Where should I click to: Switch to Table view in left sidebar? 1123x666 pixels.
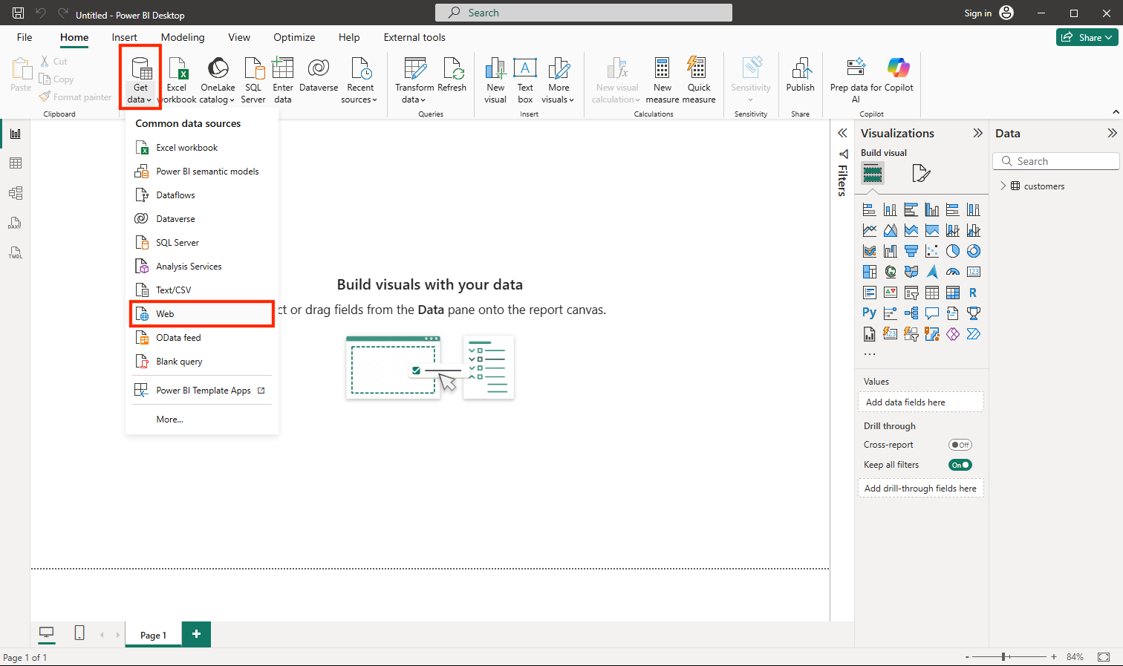pyautogui.click(x=16, y=163)
